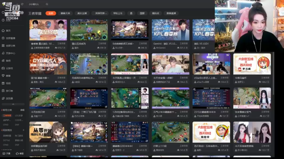The height and width of the screenshot is (159, 284).
Task: Select the orange 全部 filter tab
Action: [x=51, y=13]
